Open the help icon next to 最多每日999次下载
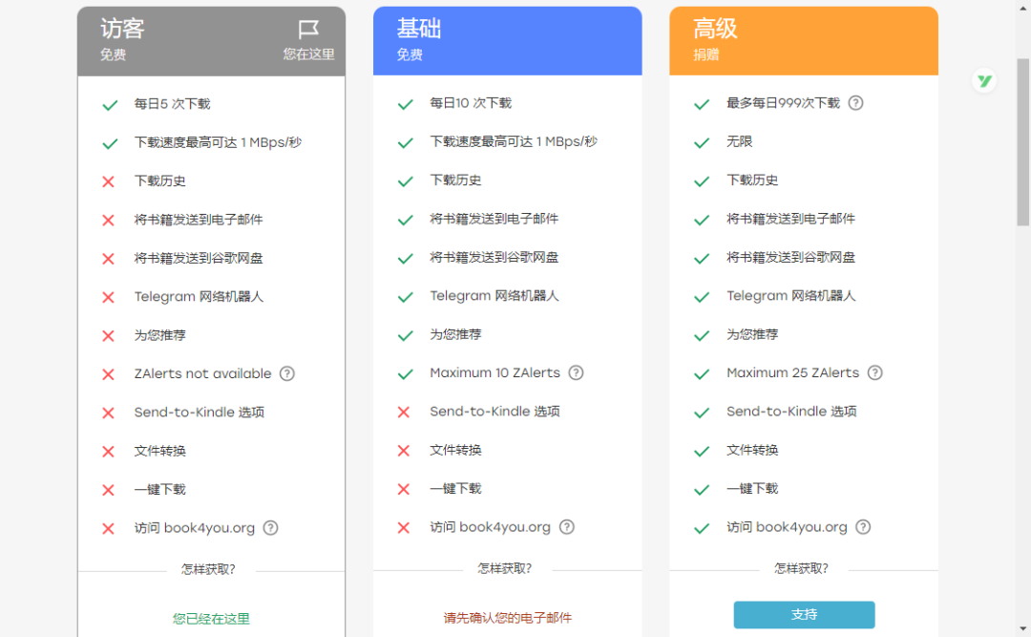Viewport: 1031px width, 637px height. tap(855, 103)
